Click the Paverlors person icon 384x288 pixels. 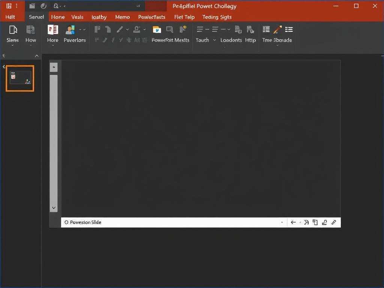[x=70, y=30]
